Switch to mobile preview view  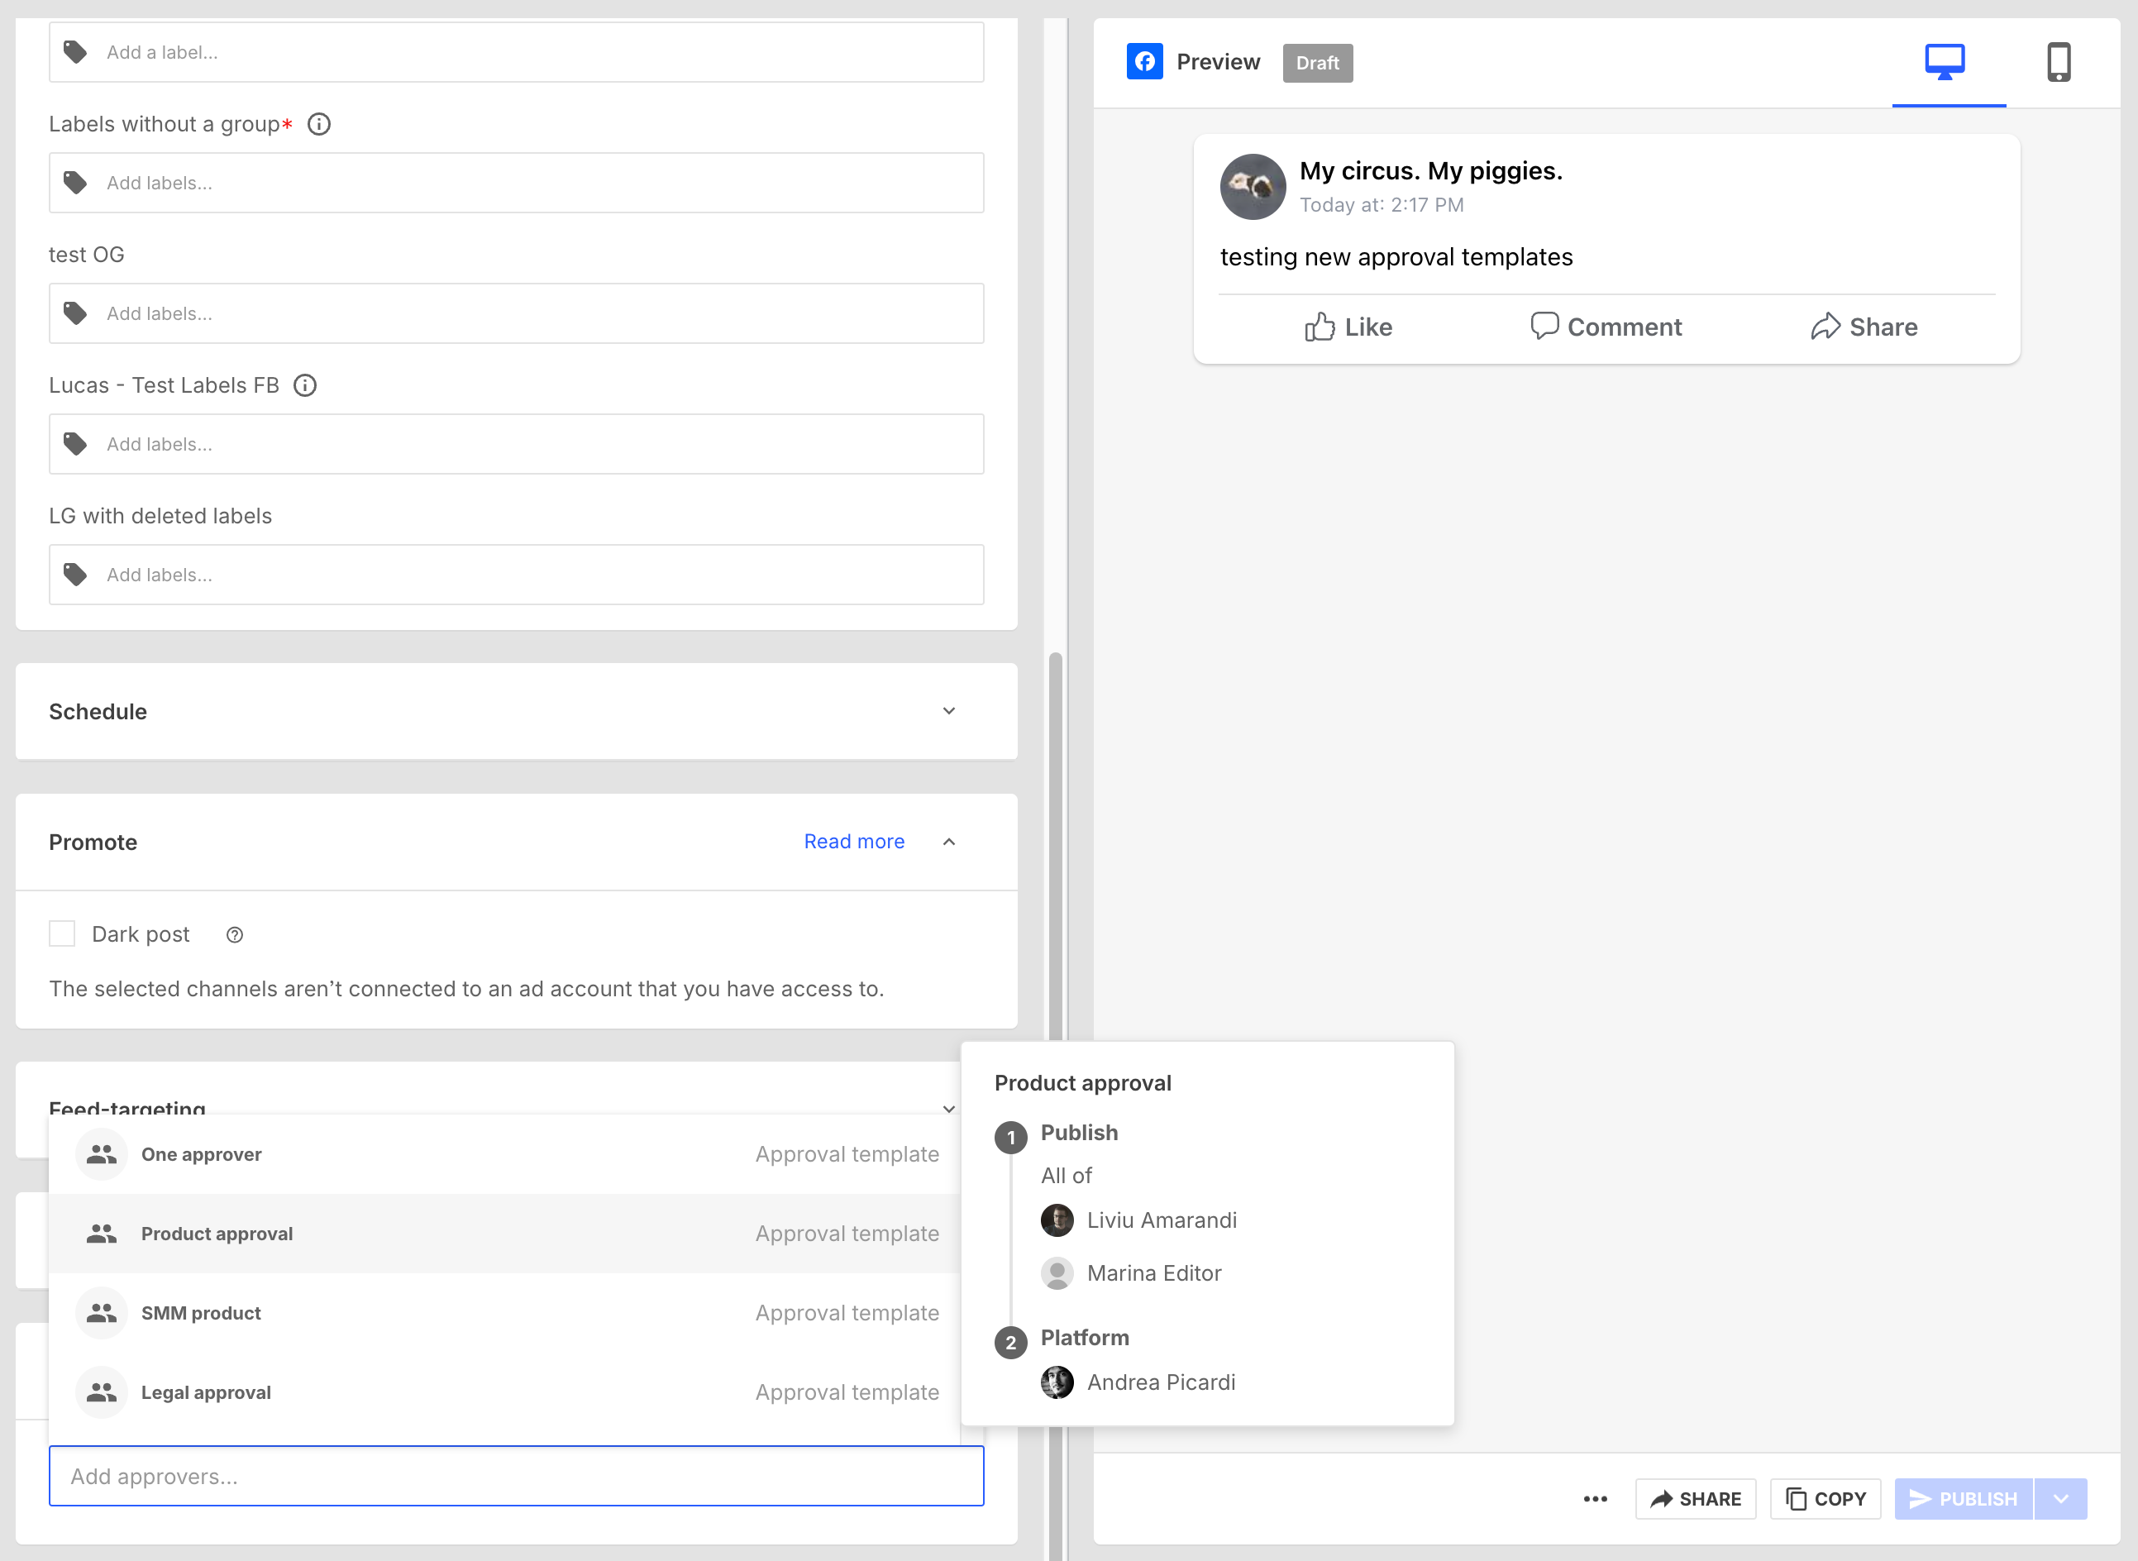point(2060,63)
